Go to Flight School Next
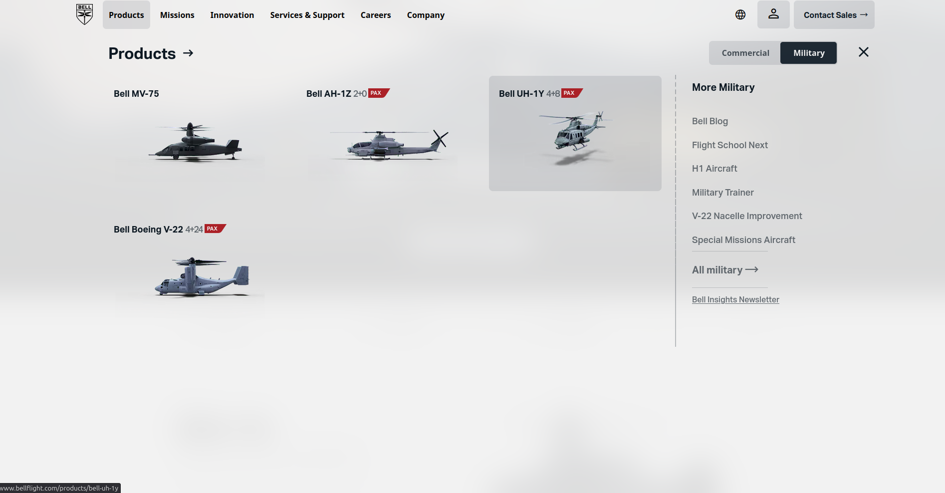The height and width of the screenshot is (493, 945). [x=730, y=145]
